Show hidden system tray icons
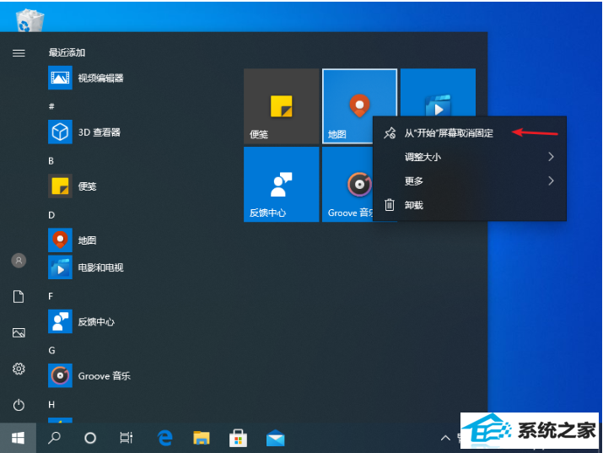 [445, 438]
